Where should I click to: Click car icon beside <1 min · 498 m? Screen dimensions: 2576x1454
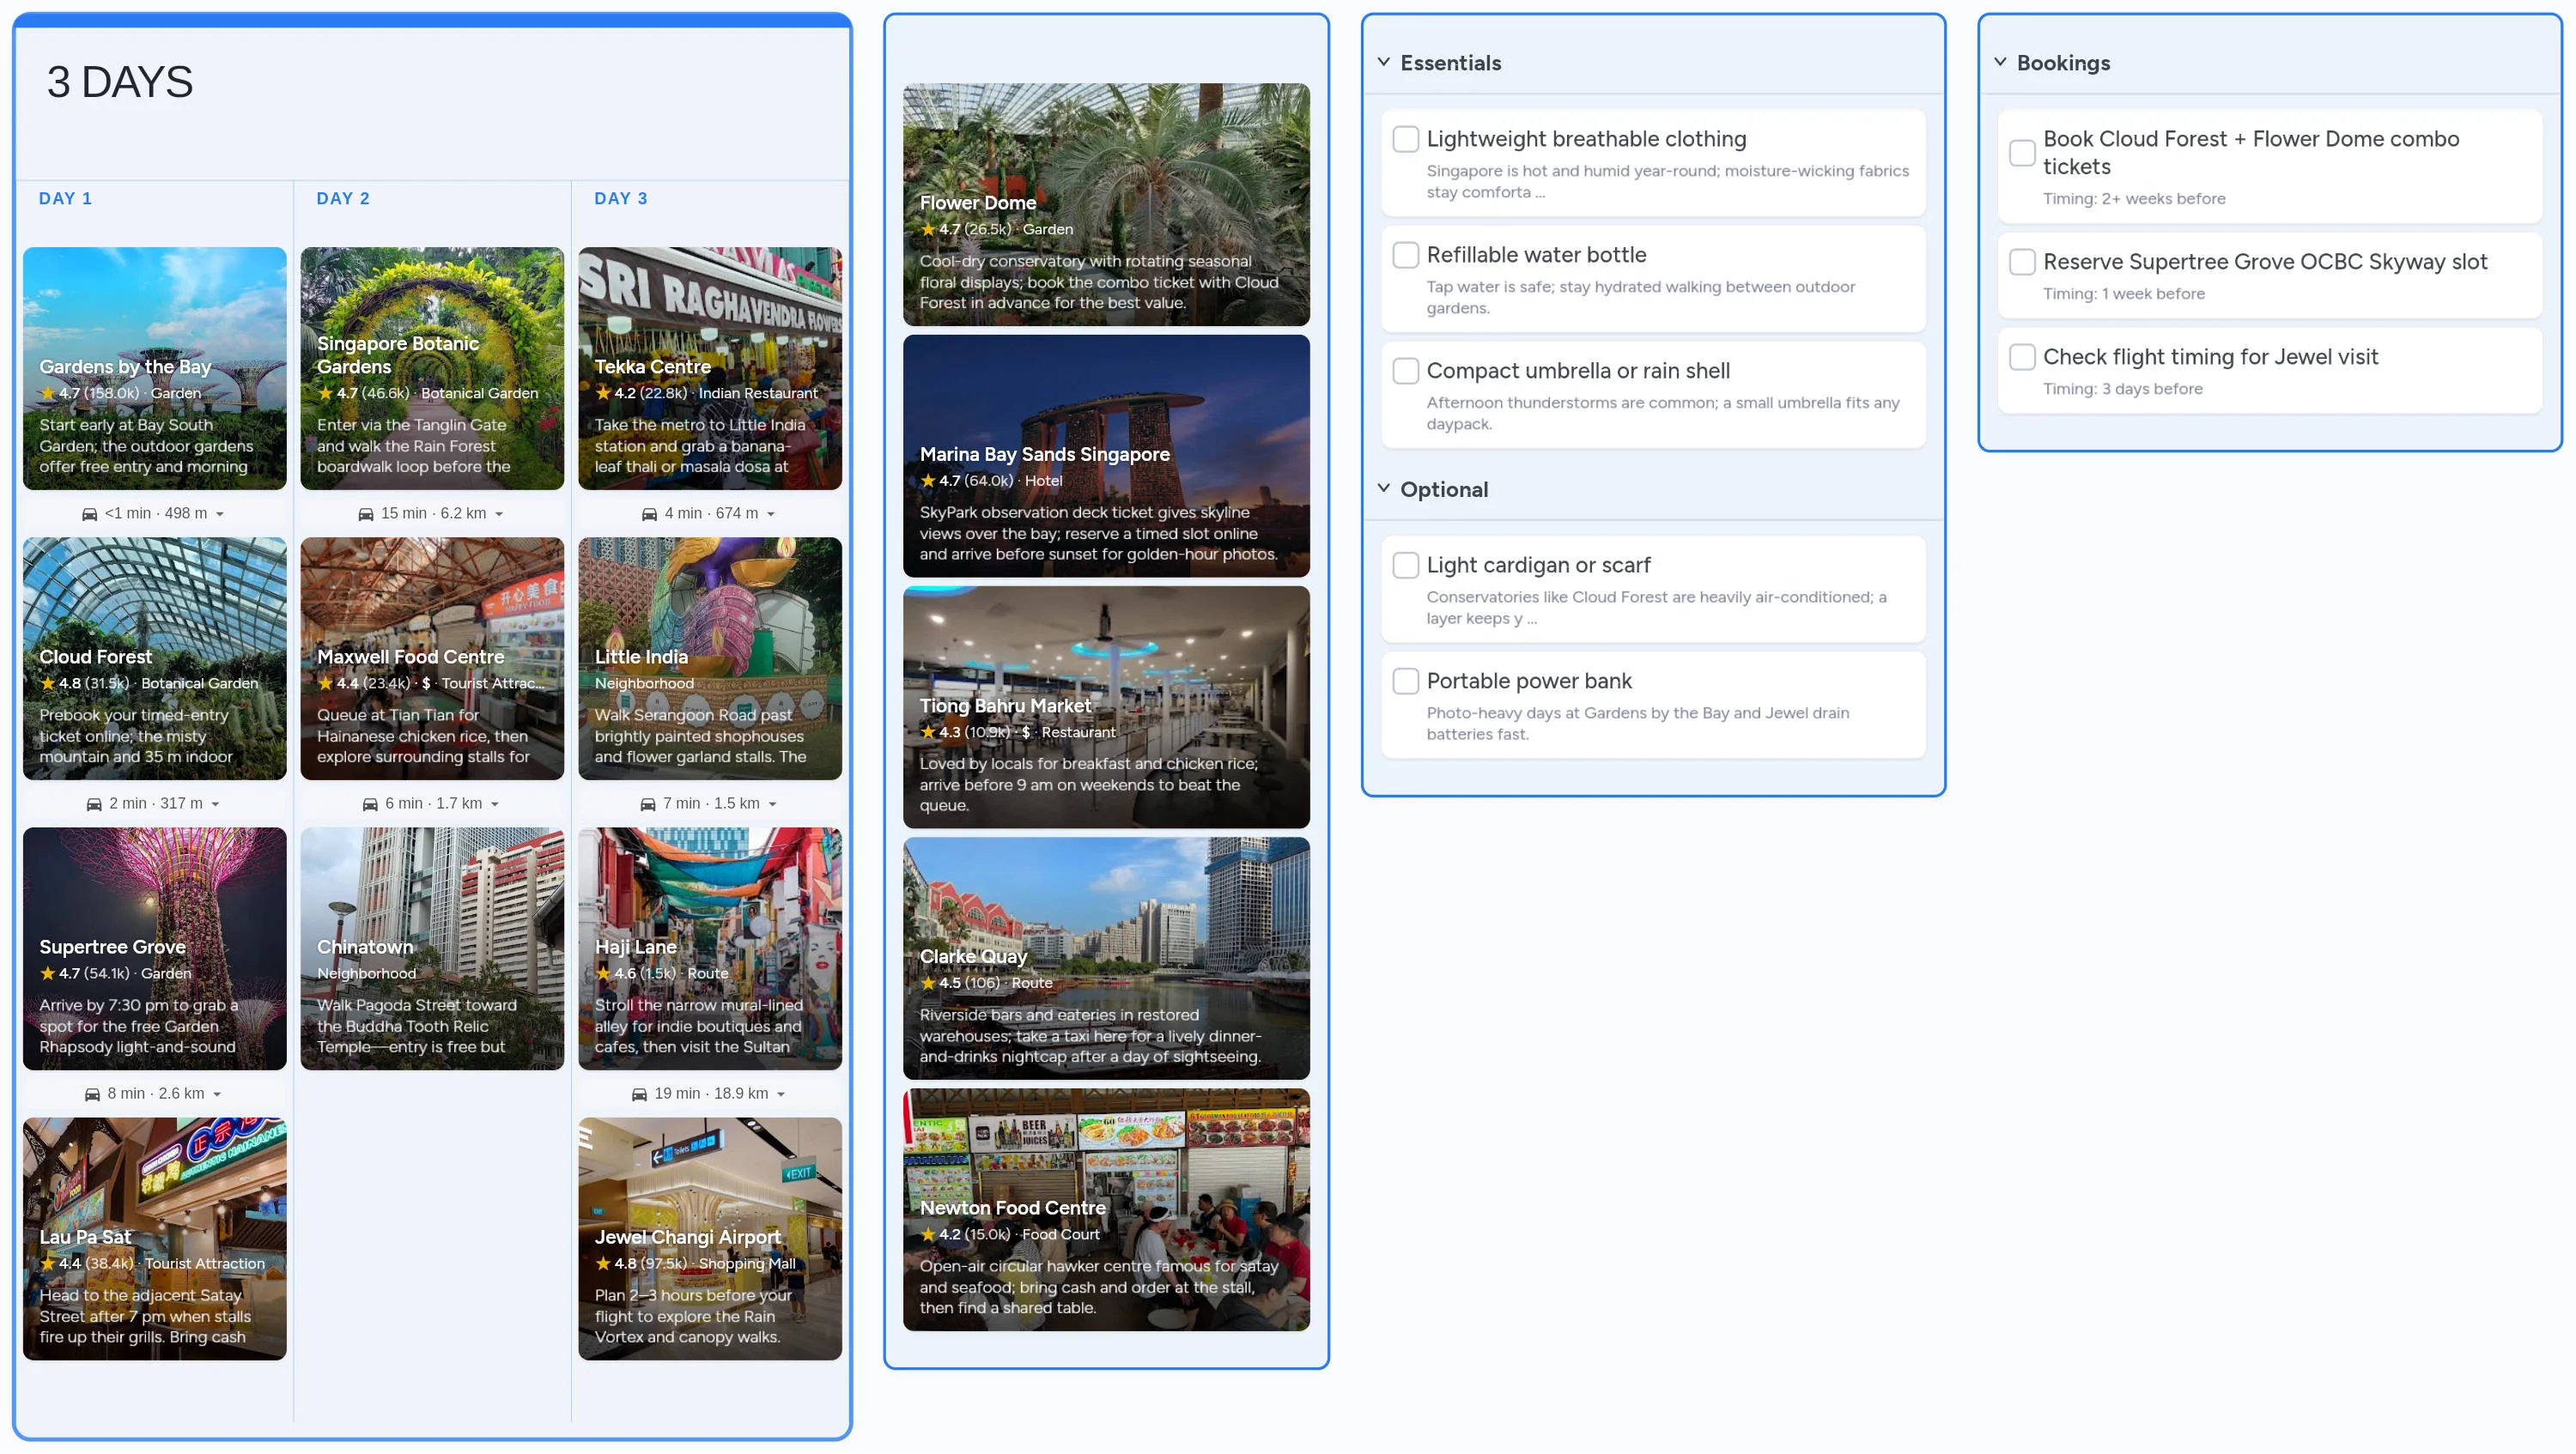[89, 513]
